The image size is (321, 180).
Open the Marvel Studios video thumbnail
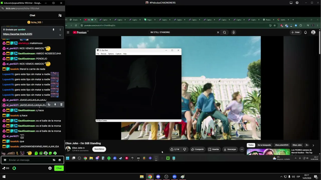[268, 152]
